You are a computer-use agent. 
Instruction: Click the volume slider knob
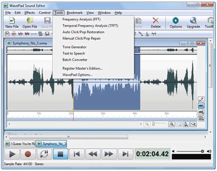click(x=202, y=151)
